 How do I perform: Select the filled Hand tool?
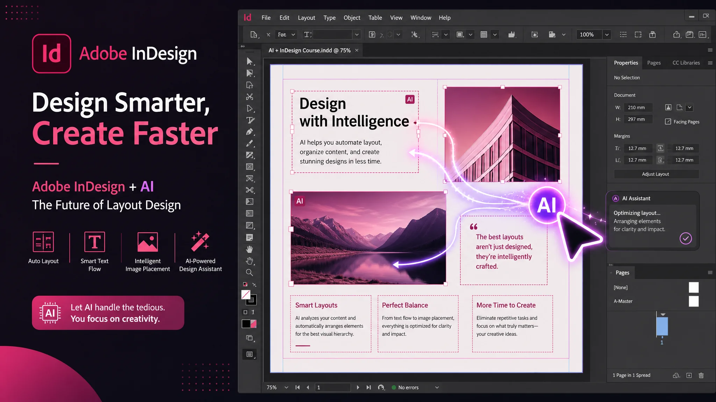click(x=249, y=249)
